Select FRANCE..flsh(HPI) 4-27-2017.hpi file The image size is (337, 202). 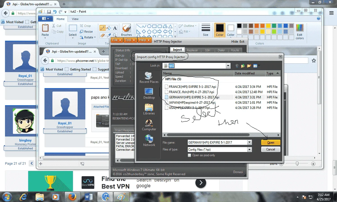189,92
